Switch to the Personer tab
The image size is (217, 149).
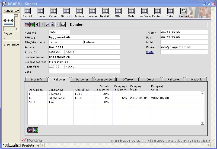click(x=82, y=79)
